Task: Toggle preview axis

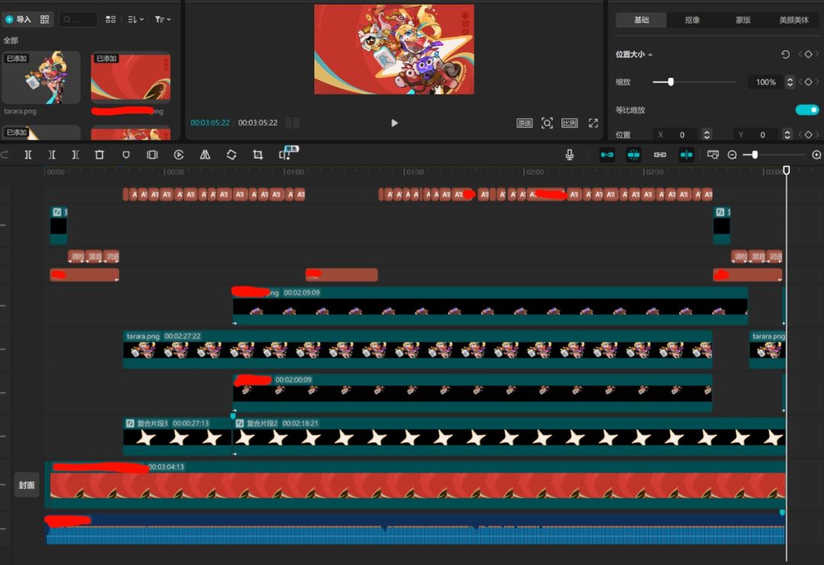Action: point(686,155)
